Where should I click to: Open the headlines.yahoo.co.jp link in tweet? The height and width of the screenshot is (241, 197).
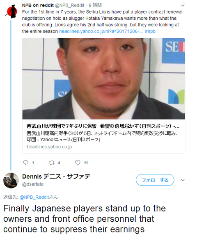coord(101,31)
